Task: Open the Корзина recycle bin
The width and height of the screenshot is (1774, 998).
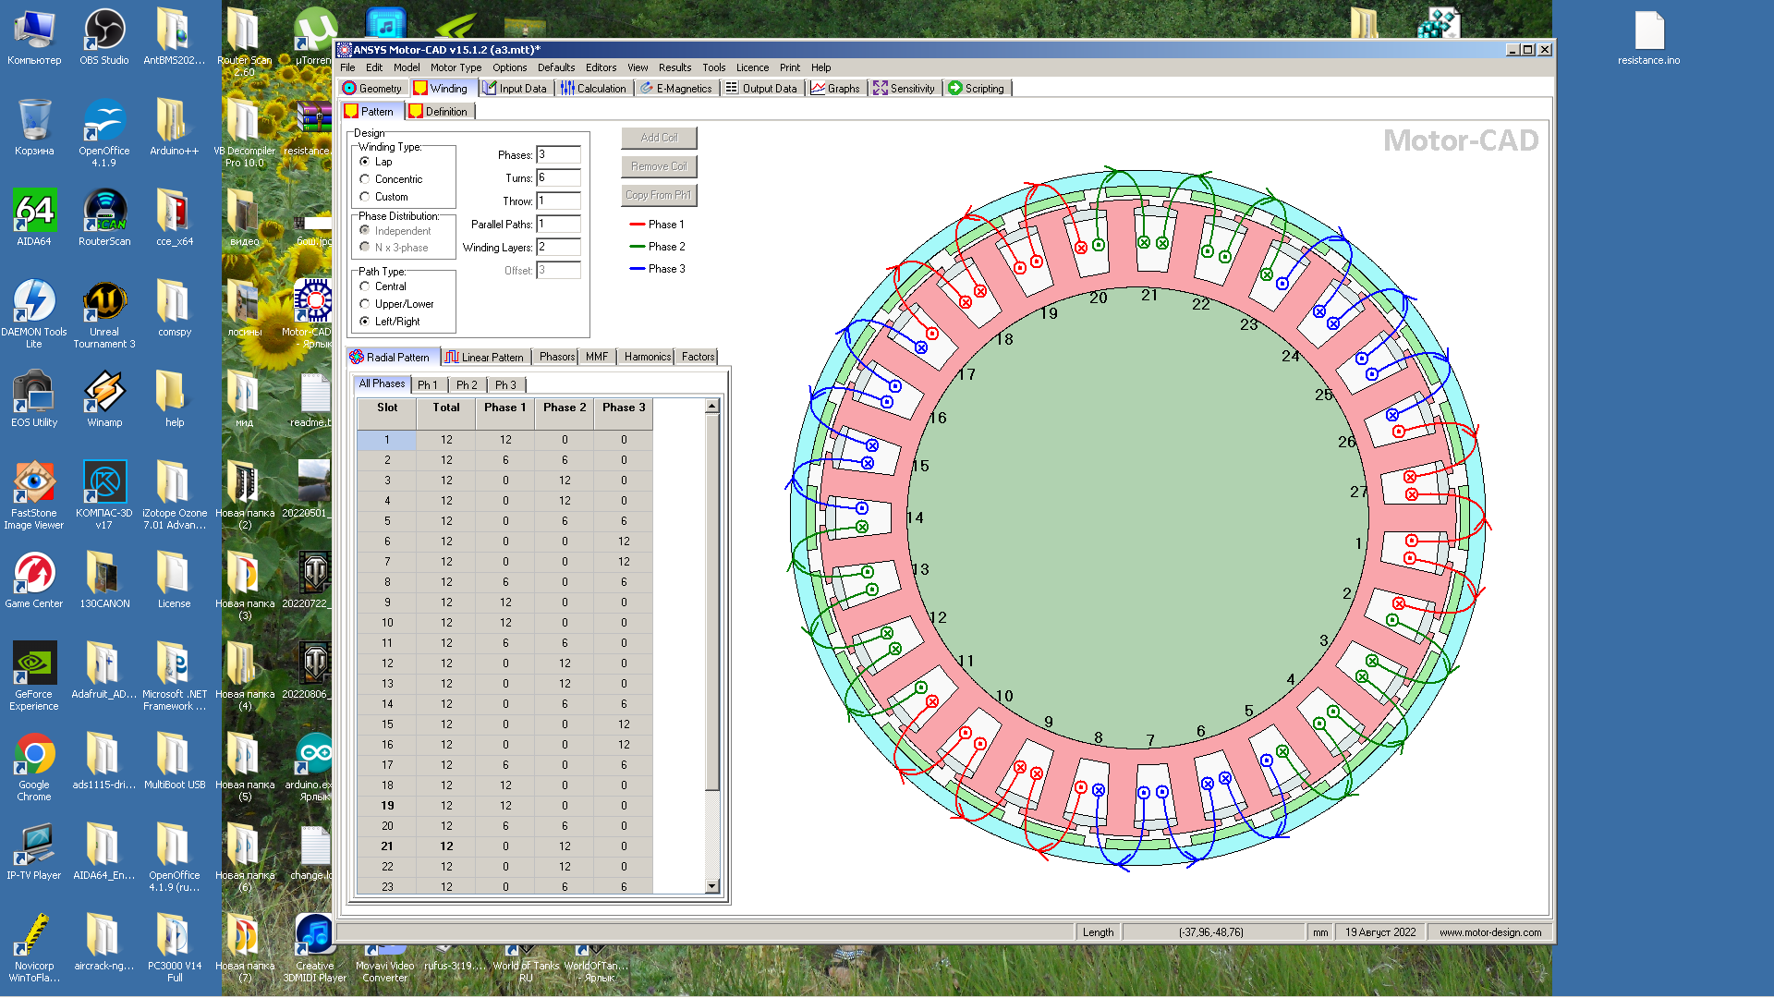Action: tap(34, 128)
